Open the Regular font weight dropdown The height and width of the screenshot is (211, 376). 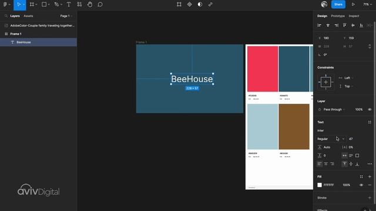(331, 139)
